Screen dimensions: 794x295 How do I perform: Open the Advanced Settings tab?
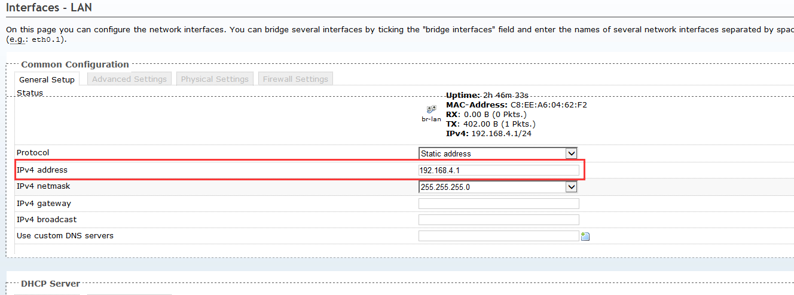[x=129, y=79]
